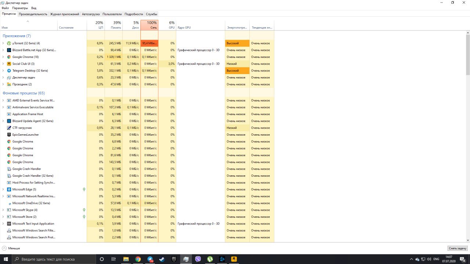
Task: Click the Google Crash Handler (32 бита) icon
Action: [x=9, y=176]
